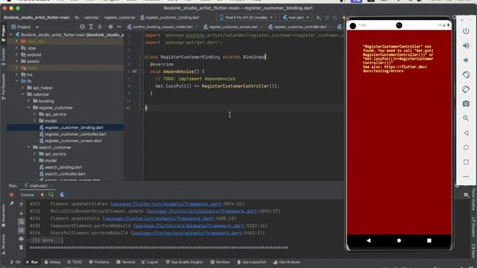The height and width of the screenshot is (268, 477).
Task: Run the app with green play button
Action: pos(318,18)
